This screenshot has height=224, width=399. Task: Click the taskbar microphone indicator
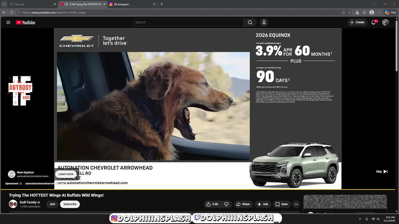pyautogui.click(x=367, y=219)
